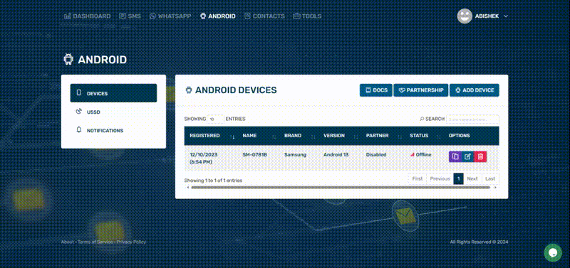
Task: Click the Android icon beside Android Devices heading
Action: click(x=188, y=90)
